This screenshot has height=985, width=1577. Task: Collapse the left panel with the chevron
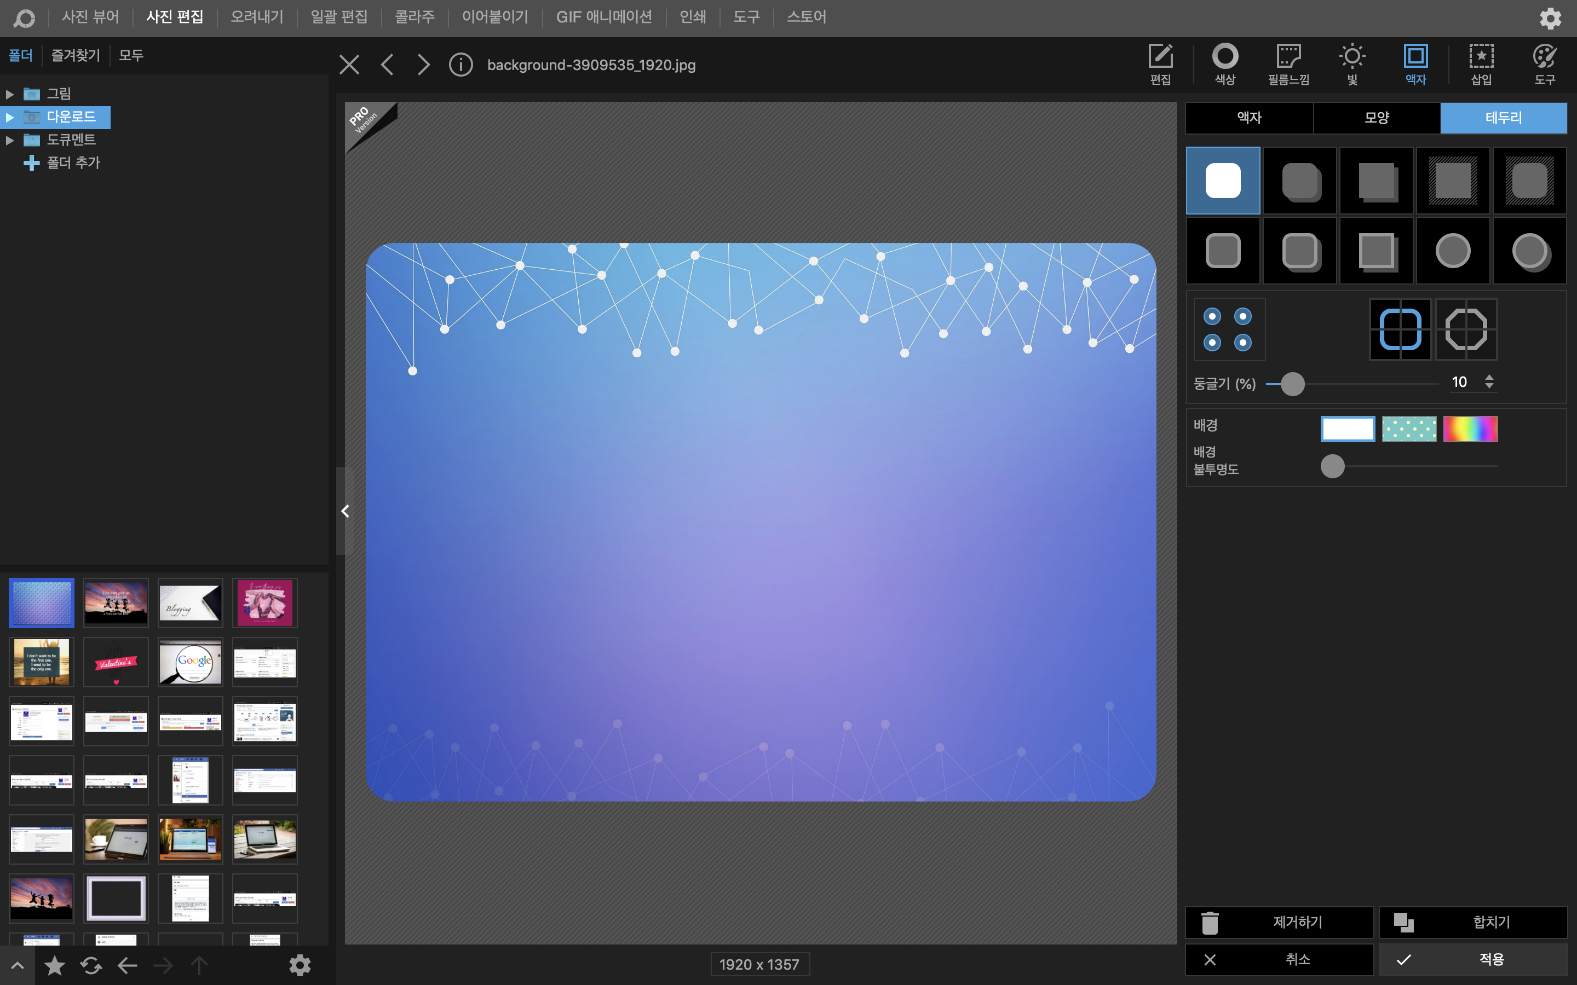click(346, 512)
